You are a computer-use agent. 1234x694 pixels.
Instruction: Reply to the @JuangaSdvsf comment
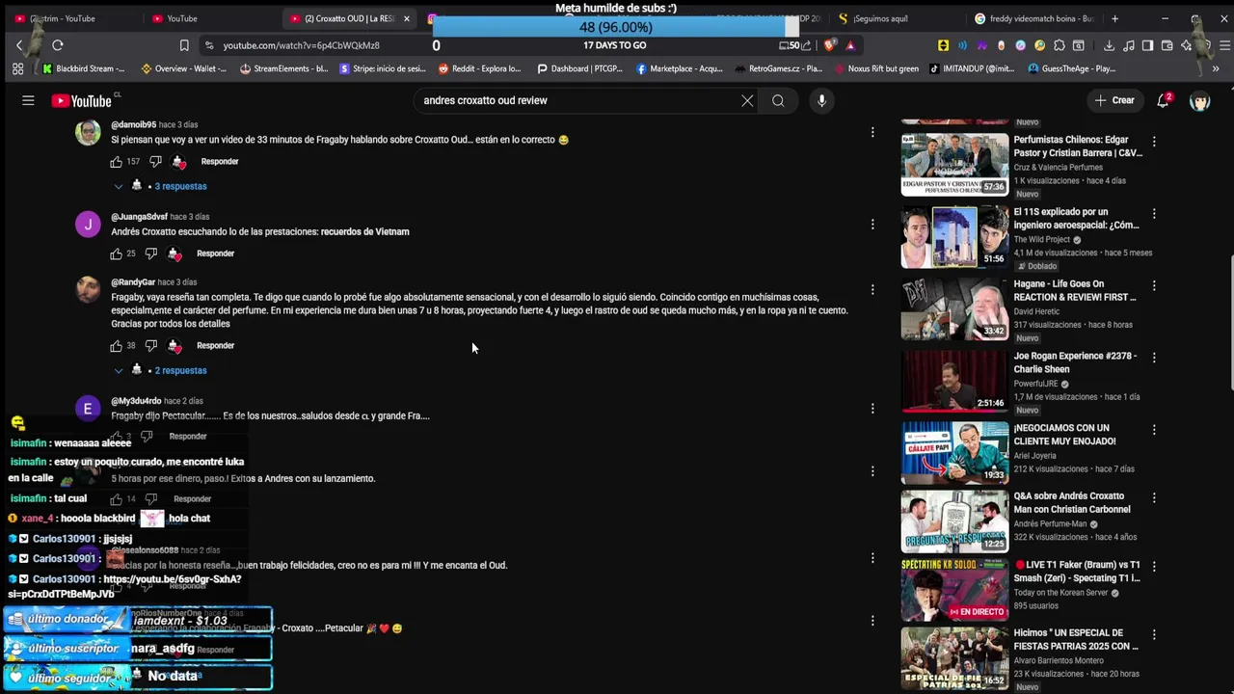pyautogui.click(x=215, y=254)
